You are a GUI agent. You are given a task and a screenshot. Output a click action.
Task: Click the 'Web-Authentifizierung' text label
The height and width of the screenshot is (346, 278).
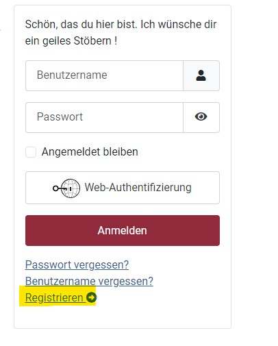(x=138, y=188)
